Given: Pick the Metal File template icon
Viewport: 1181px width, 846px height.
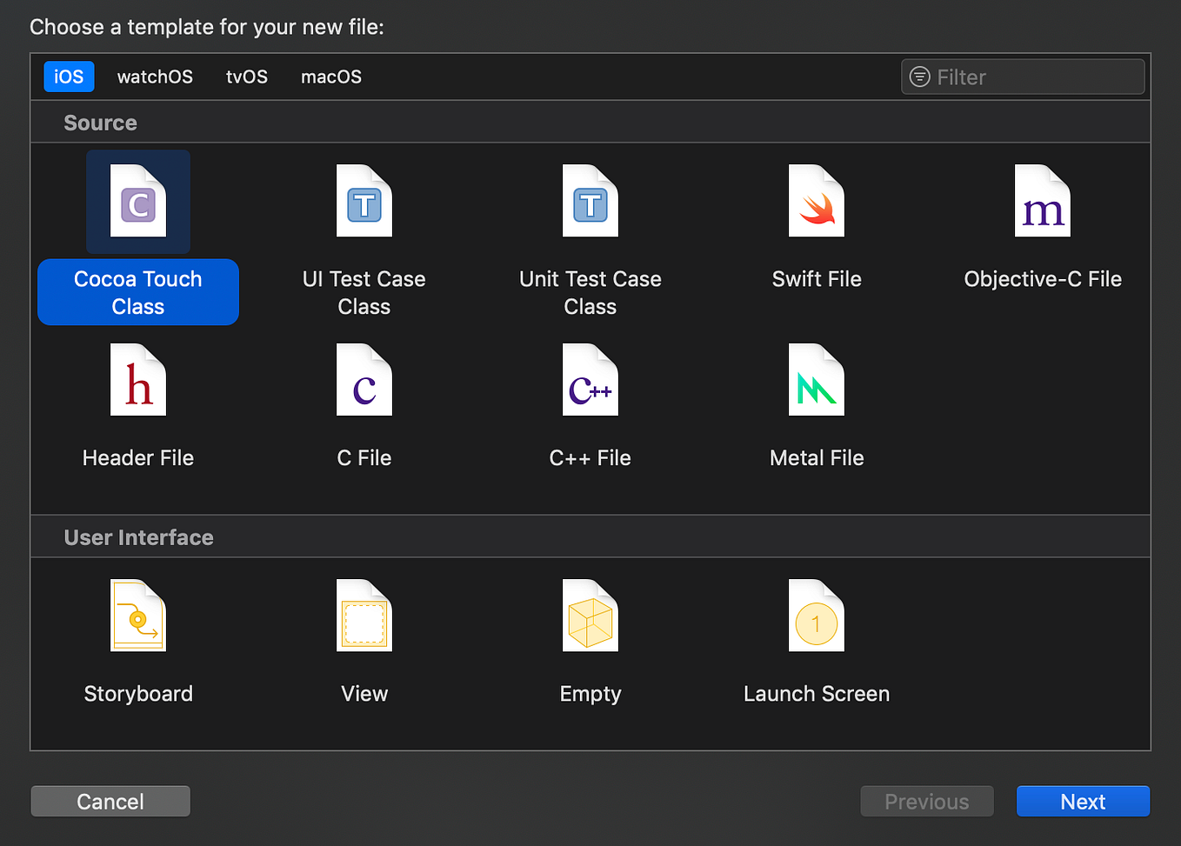Looking at the screenshot, I should click(x=816, y=380).
